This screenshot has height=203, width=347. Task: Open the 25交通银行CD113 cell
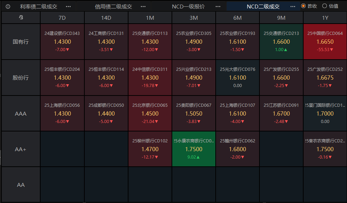point(150,42)
